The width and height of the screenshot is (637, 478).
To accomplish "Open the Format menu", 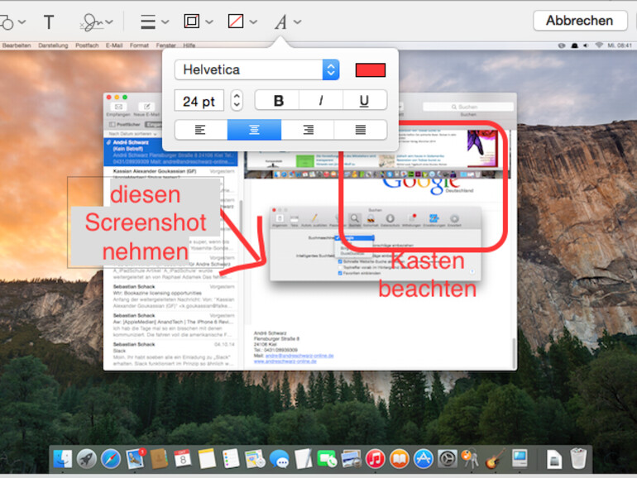I will pos(139,45).
